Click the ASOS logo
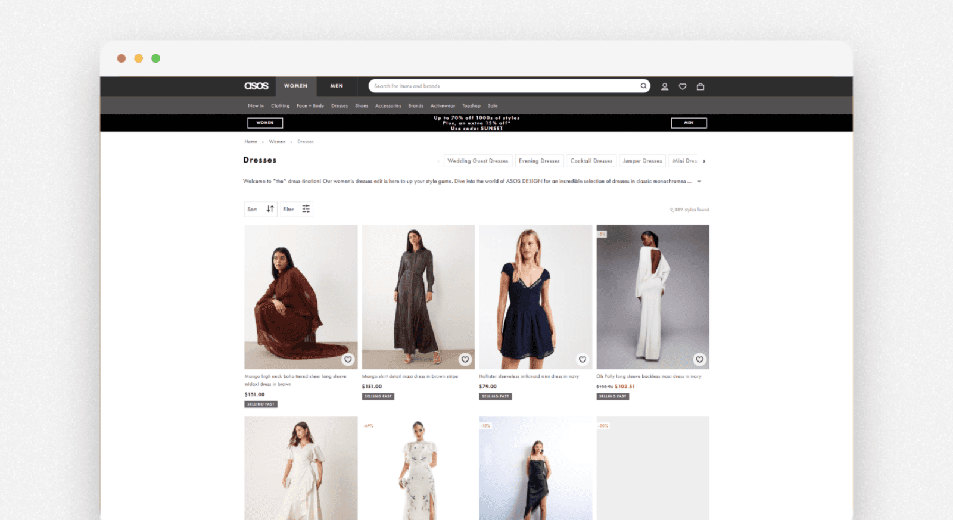 [256, 86]
